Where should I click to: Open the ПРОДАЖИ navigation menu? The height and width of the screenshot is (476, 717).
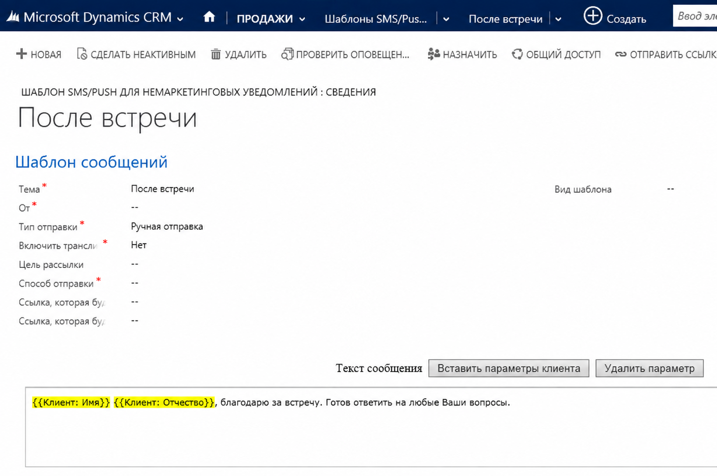pyautogui.click(x=265, y=19)
